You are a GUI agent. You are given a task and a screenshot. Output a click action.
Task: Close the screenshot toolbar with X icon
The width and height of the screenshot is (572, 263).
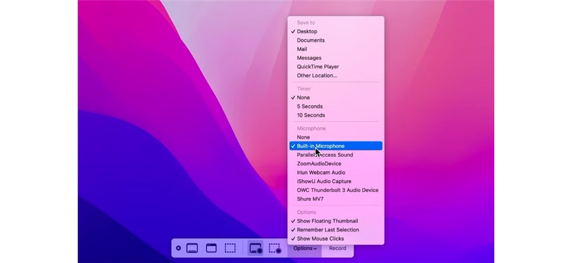point(178,248)
